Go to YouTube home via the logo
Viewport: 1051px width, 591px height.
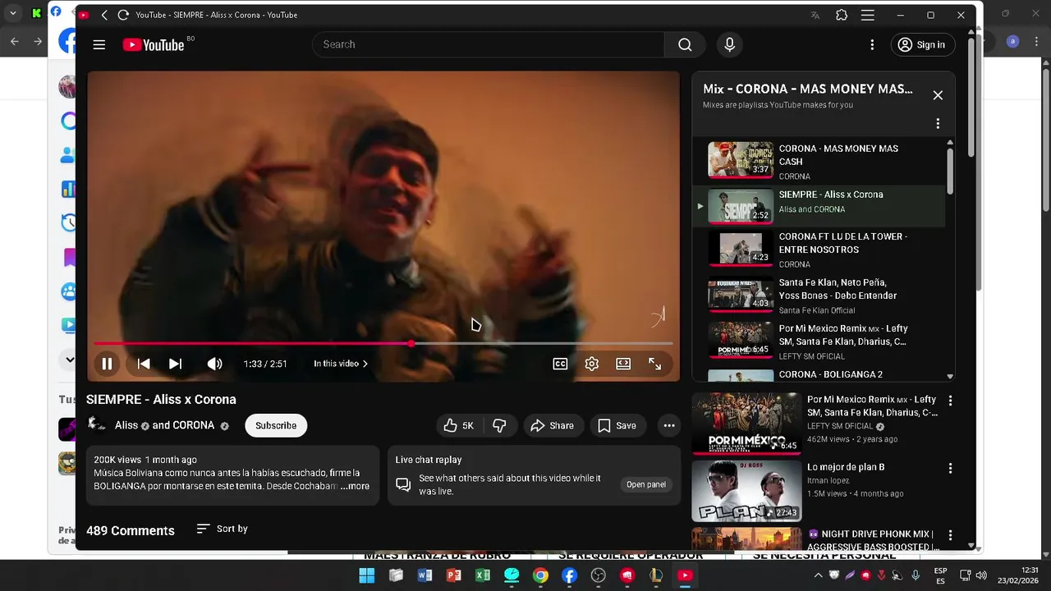(x=154, y=45)
